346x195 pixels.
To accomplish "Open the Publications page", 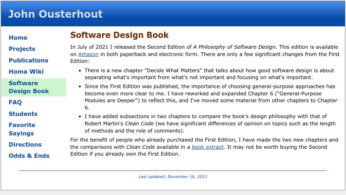I will click(x=28, y=60).
